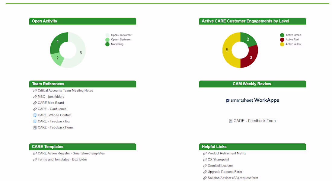Click form icon beside CARE - Feedback Form in Team References
The width and height of the screenshot is (332, 181).
(35, 127)
